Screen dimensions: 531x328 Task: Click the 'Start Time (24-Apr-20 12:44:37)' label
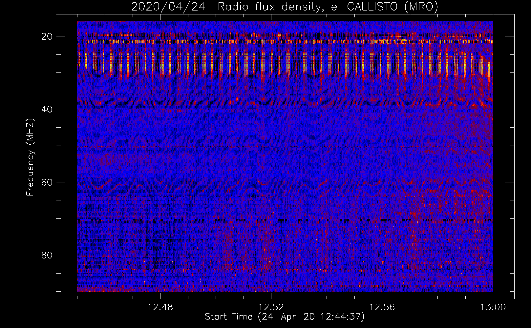click(285, 317)
